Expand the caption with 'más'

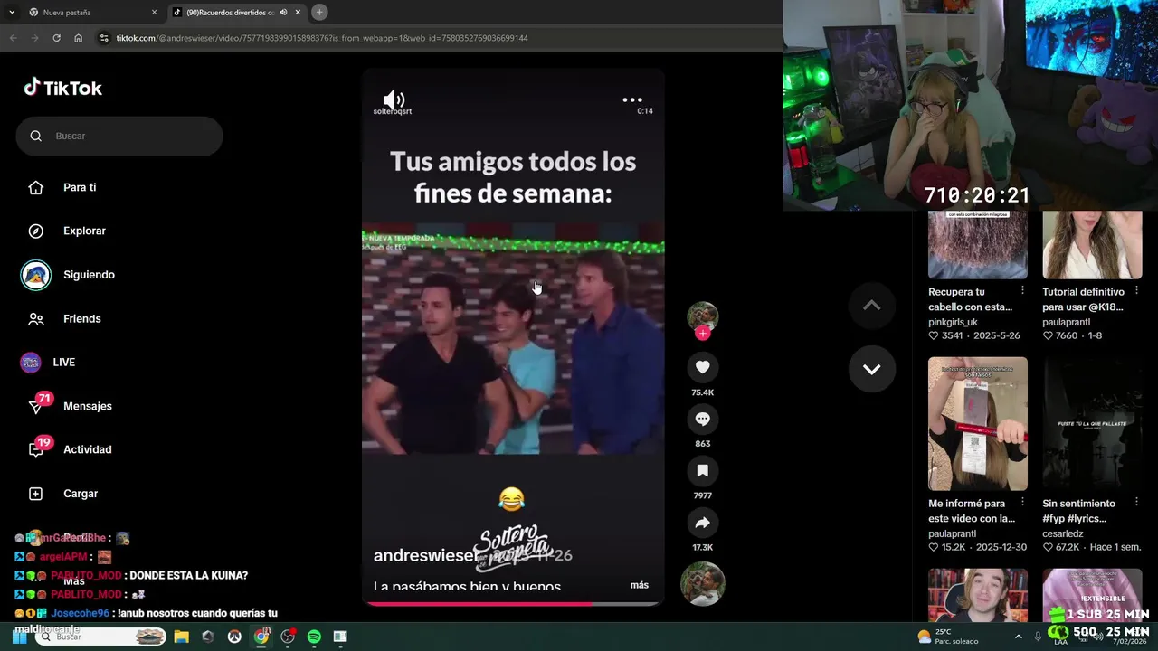click(639, 585)
